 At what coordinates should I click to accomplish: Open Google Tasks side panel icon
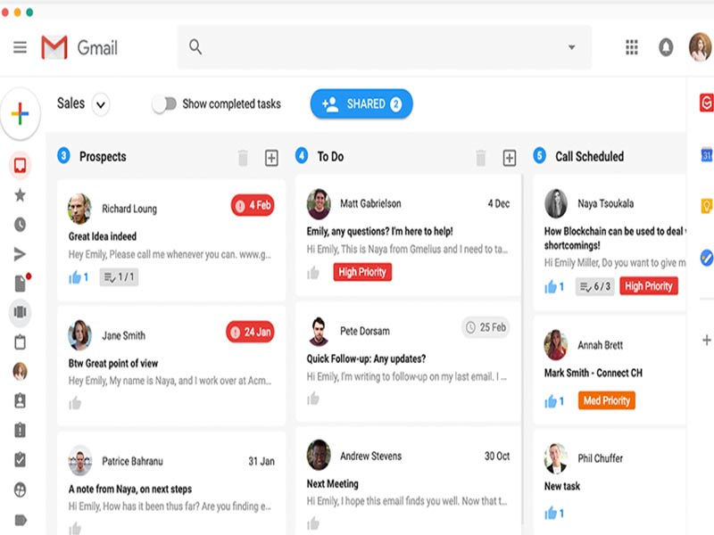coord(706,258)
